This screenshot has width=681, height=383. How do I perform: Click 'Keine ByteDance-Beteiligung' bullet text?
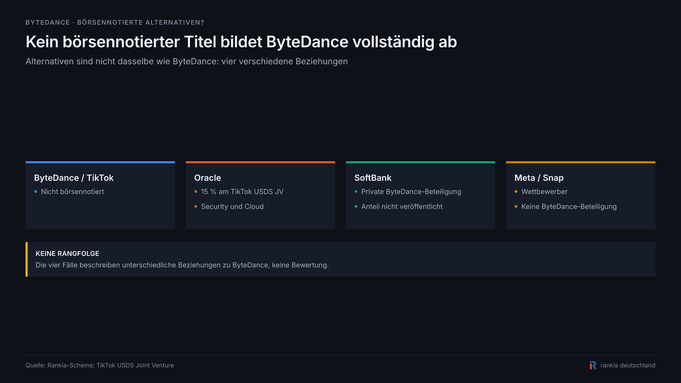click(x=569, y=207)
